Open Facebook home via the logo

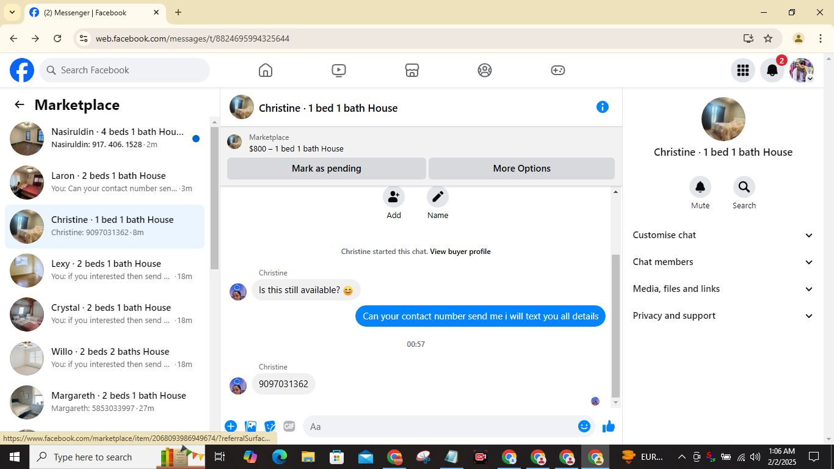(22, 70)
